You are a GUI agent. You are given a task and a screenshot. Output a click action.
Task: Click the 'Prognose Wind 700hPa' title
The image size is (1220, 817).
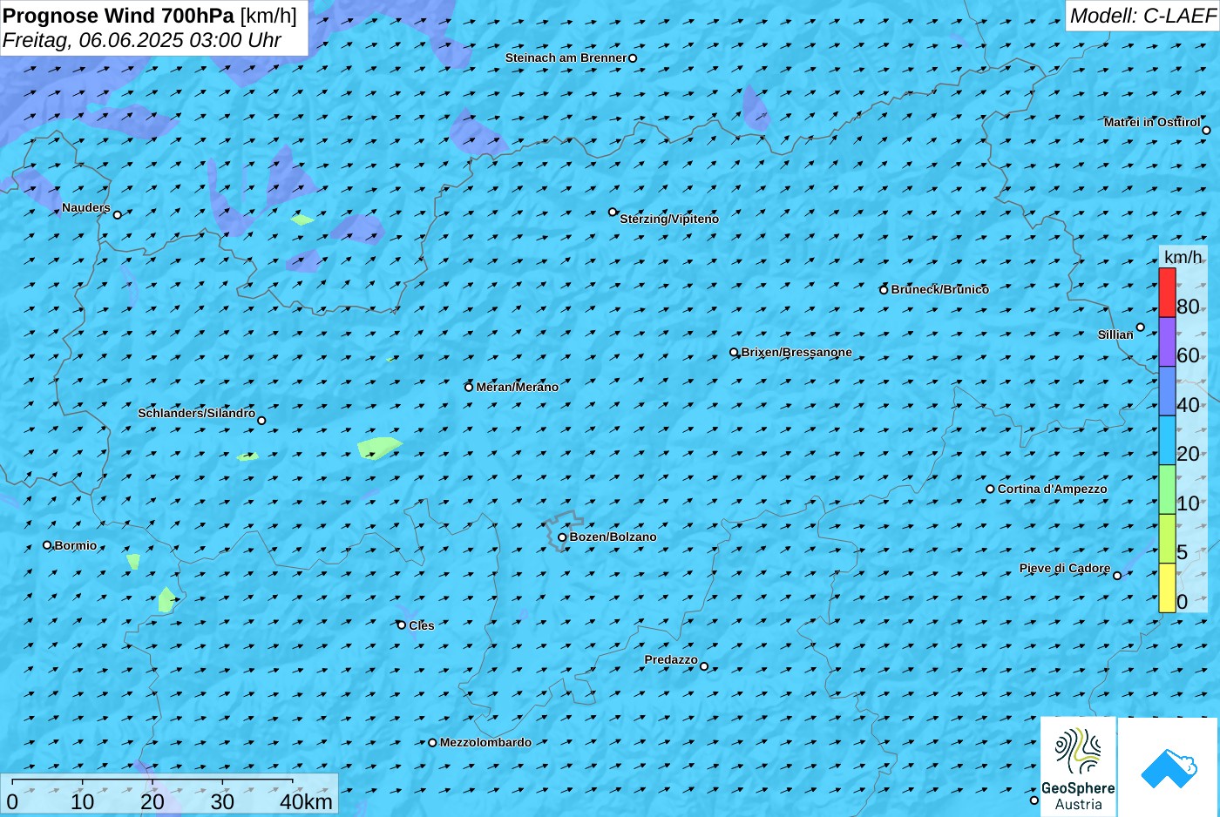tap(119, 16)
